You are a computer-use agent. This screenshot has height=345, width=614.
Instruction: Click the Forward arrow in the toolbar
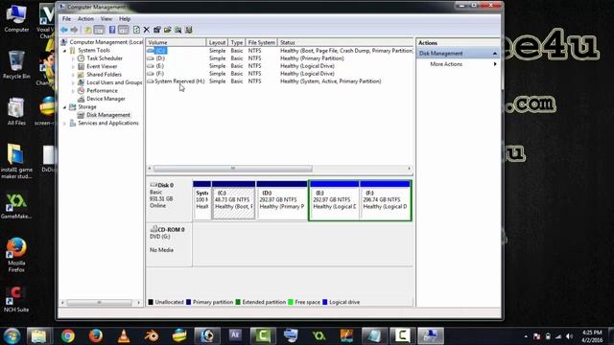[x=74, y=30]
